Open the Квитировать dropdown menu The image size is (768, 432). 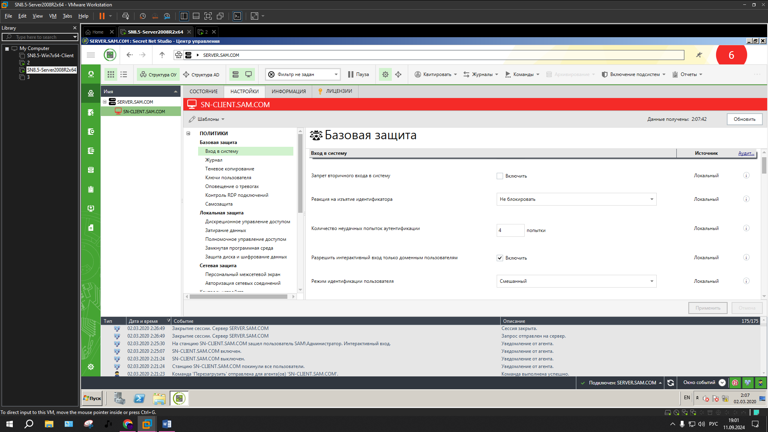click(436, 74)
